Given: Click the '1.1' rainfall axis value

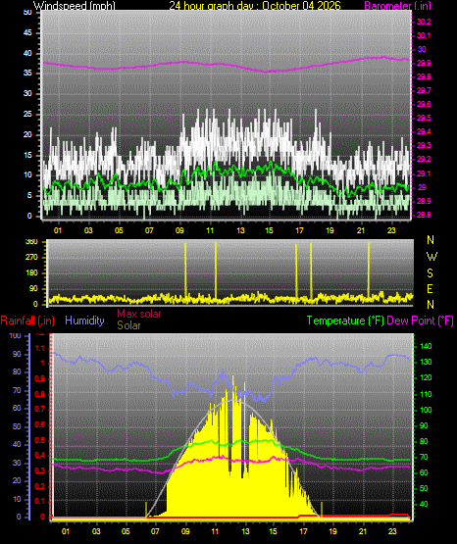Looking at the screenshot, I should point(40,348).
